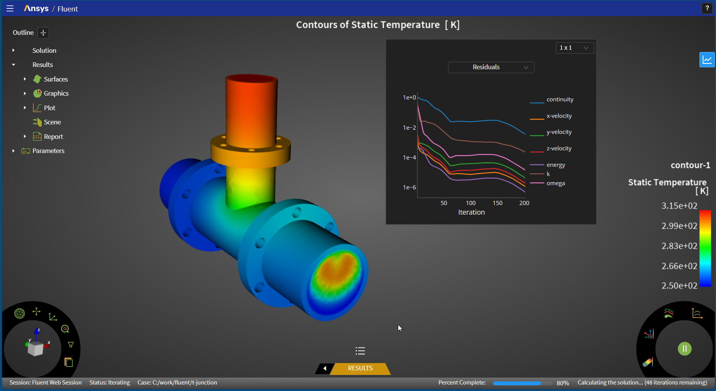This screenshot has width=716, height=391.
Task: Select the RESULTS tab at the bottom
Action: point(360,368)
